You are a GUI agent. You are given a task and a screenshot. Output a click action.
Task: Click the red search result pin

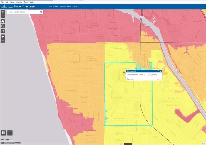(x=123, y=72)
